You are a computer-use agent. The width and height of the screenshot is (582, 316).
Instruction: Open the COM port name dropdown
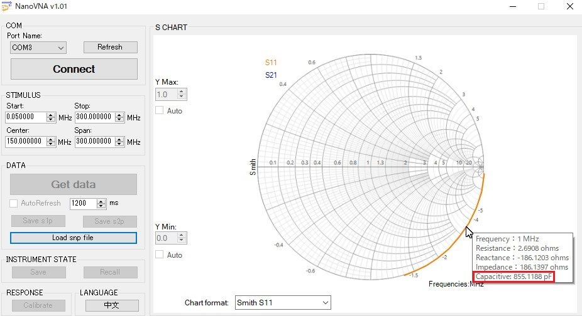[x=38, y=48]
